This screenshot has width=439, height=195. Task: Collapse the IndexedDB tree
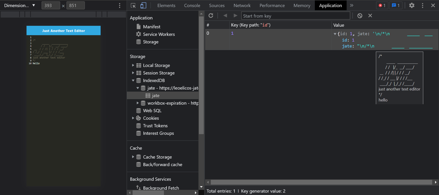[133, 81]
